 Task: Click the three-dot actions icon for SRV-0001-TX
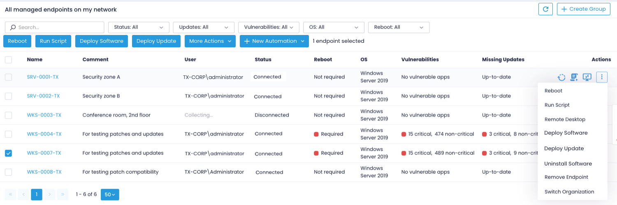(x=602, y=77)
